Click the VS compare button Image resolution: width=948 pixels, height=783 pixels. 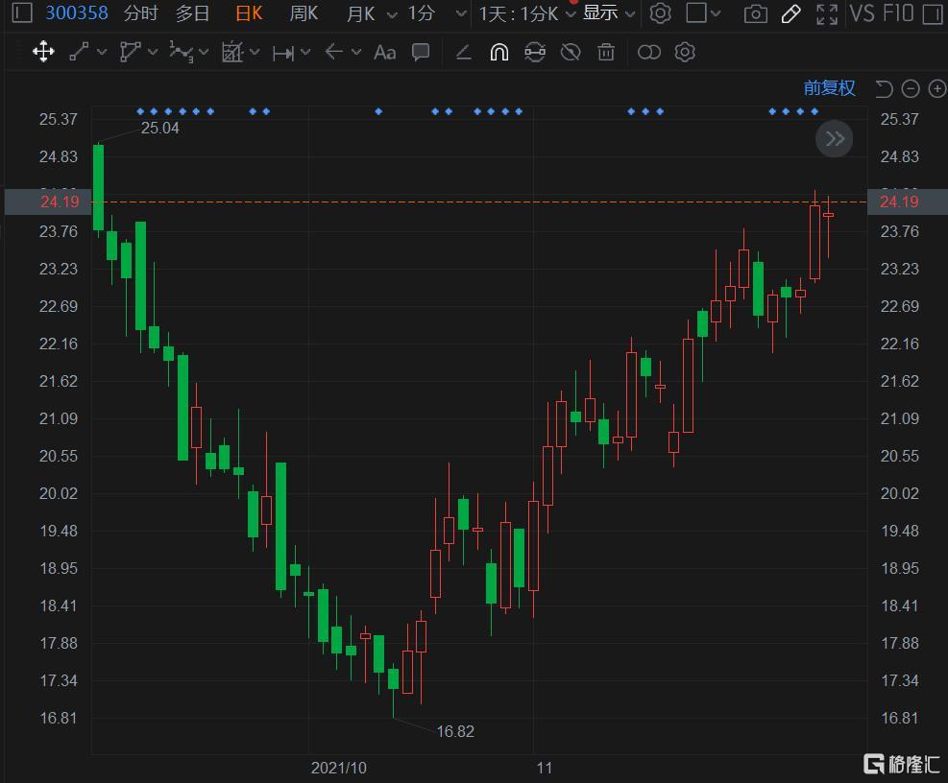pyautogui.click(x=862, y=12)
